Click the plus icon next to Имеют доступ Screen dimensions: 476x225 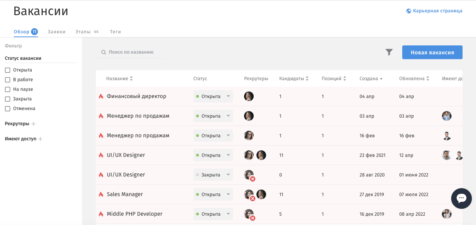[40, 139]
